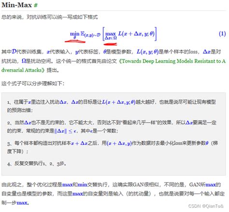Click the bold max word ending last paragraph
Image resolution: width=229 pixels, height=212 pixels.
click(x=22, y=203)
